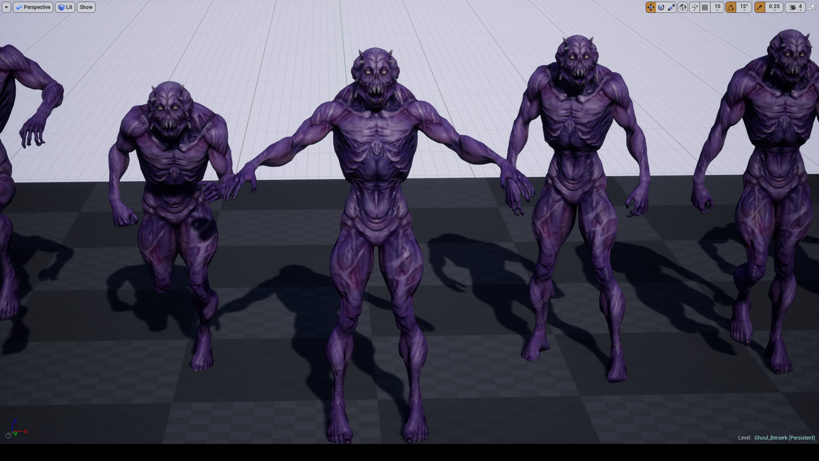Toggle rotation angle snapping
The height and width of the screenshot is (461, 819).
731,7
